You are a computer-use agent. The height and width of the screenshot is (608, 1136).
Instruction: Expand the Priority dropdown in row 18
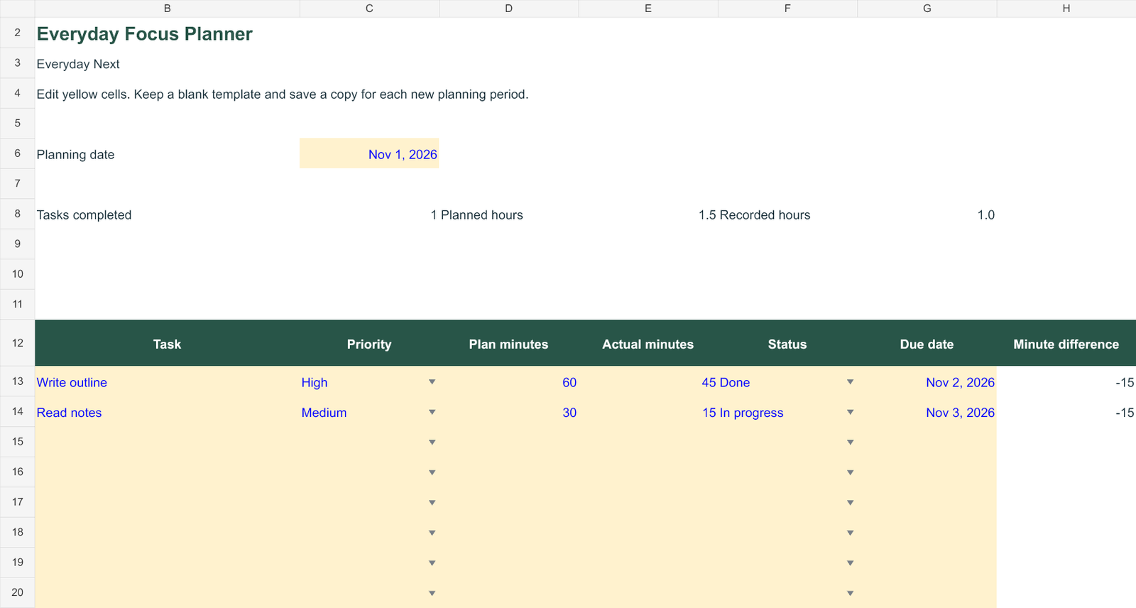pyautogui.click(x=432, y=533)
